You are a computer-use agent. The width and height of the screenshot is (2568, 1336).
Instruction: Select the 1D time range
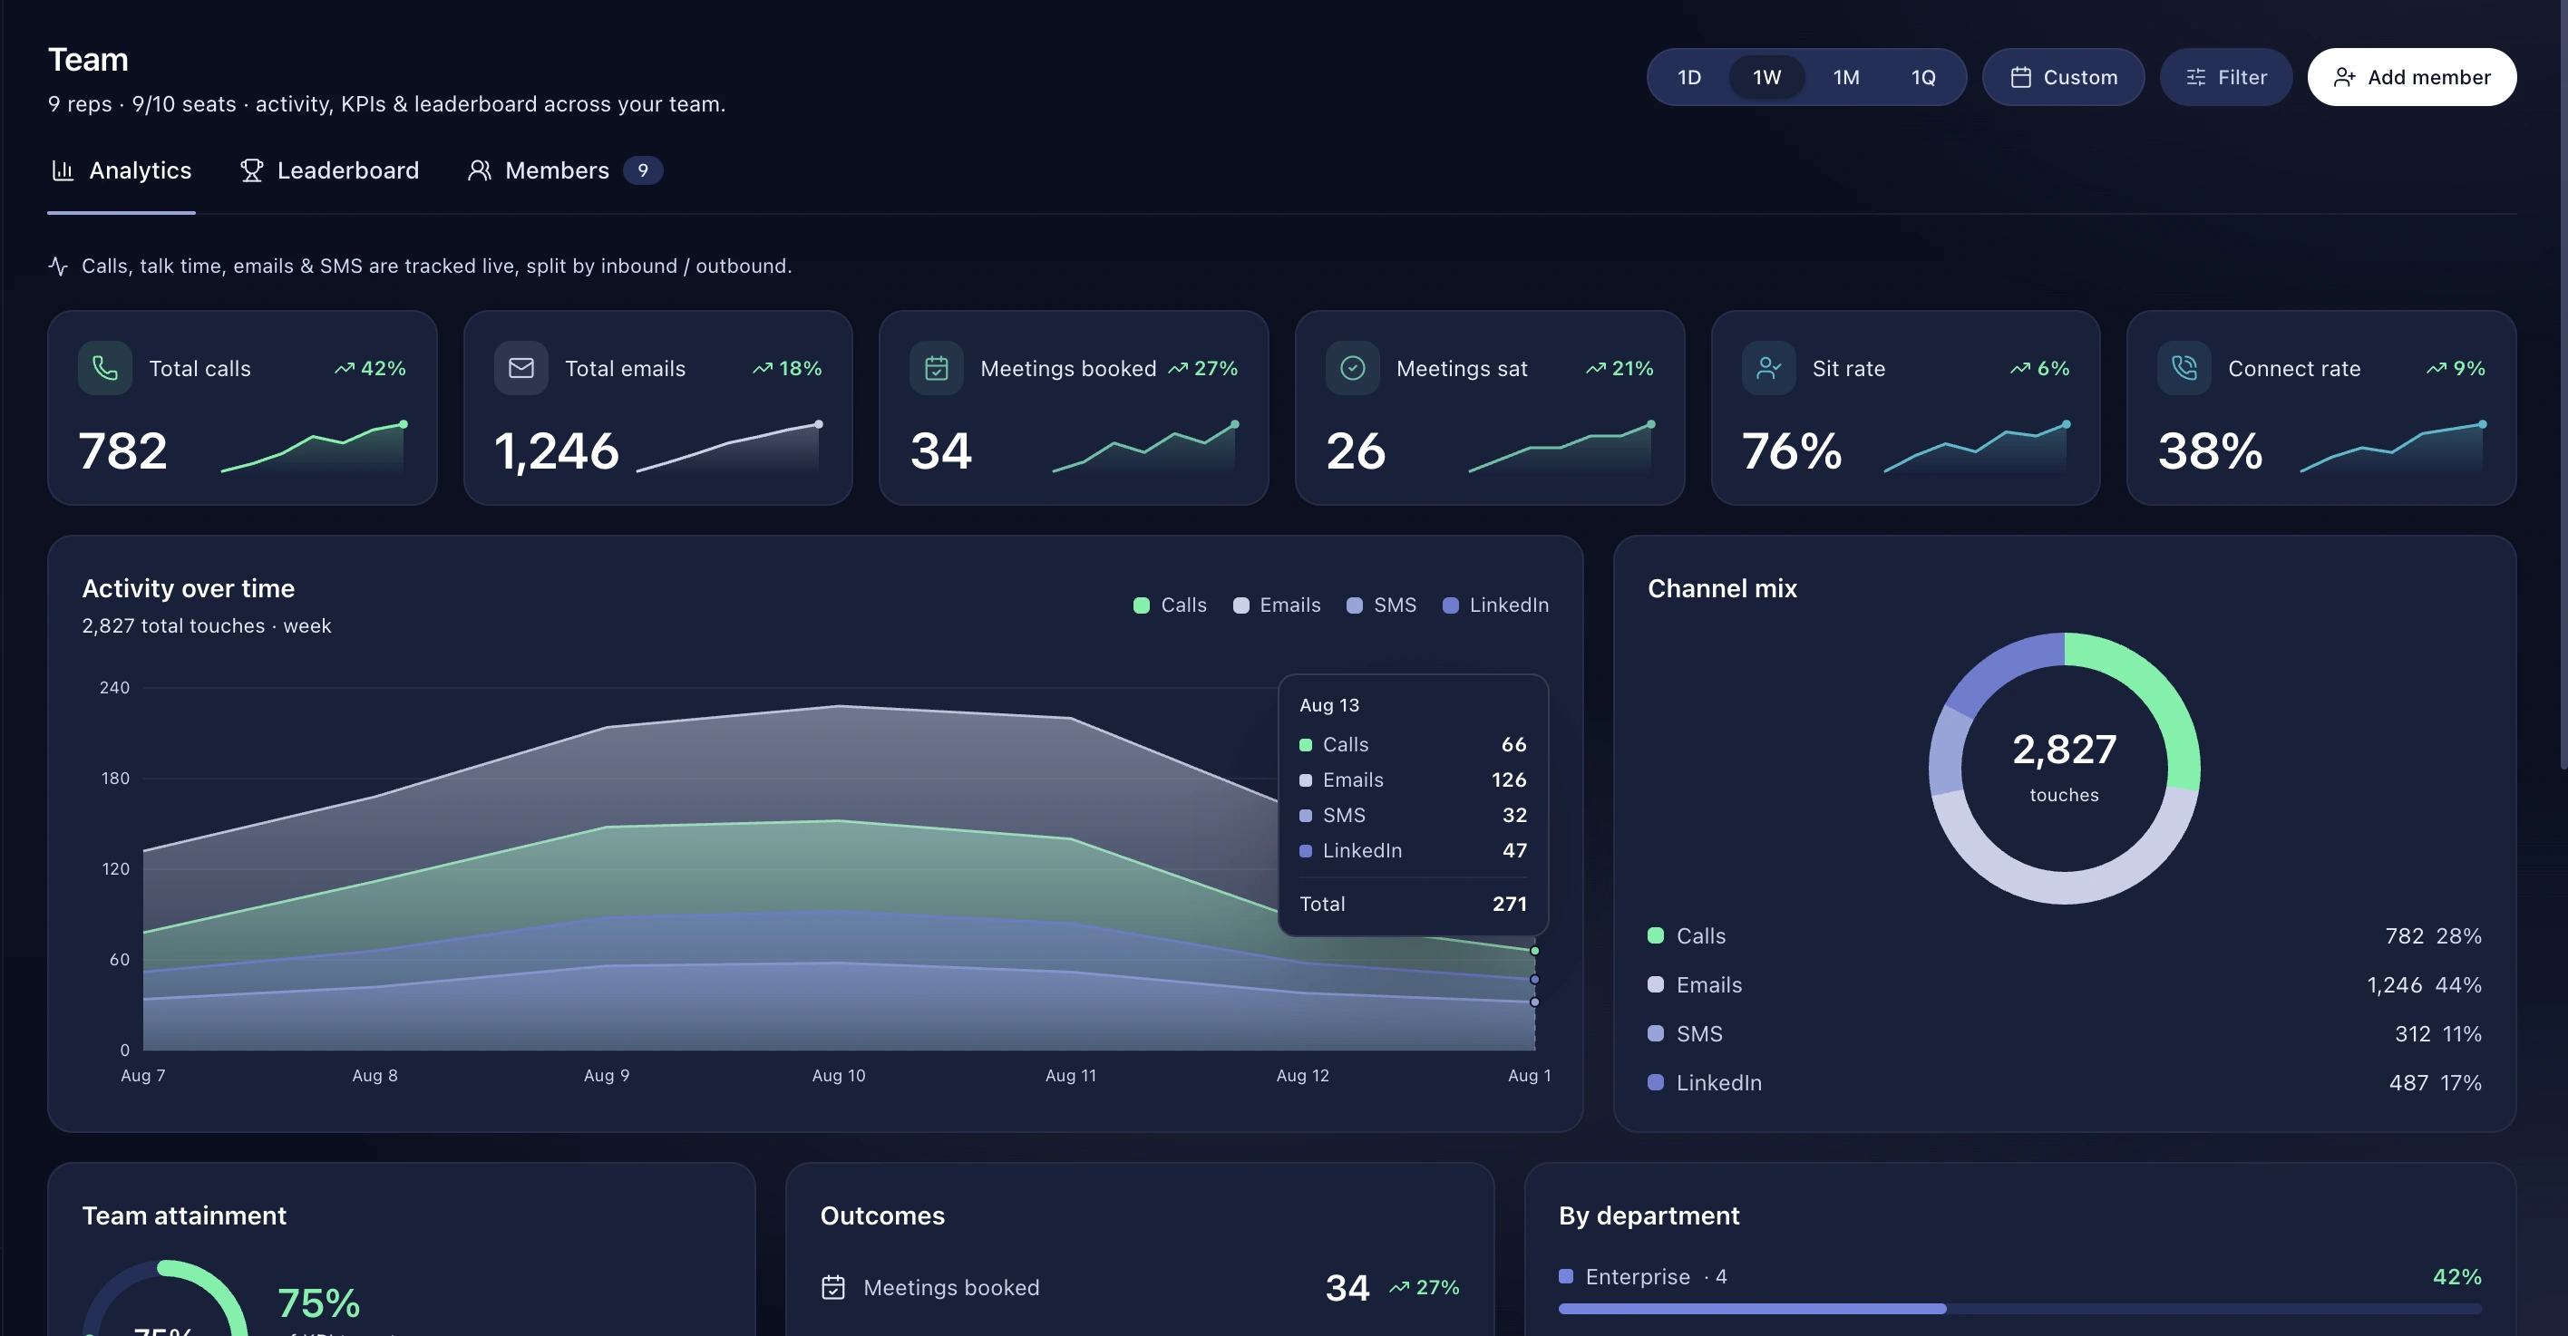[1688, 77]
